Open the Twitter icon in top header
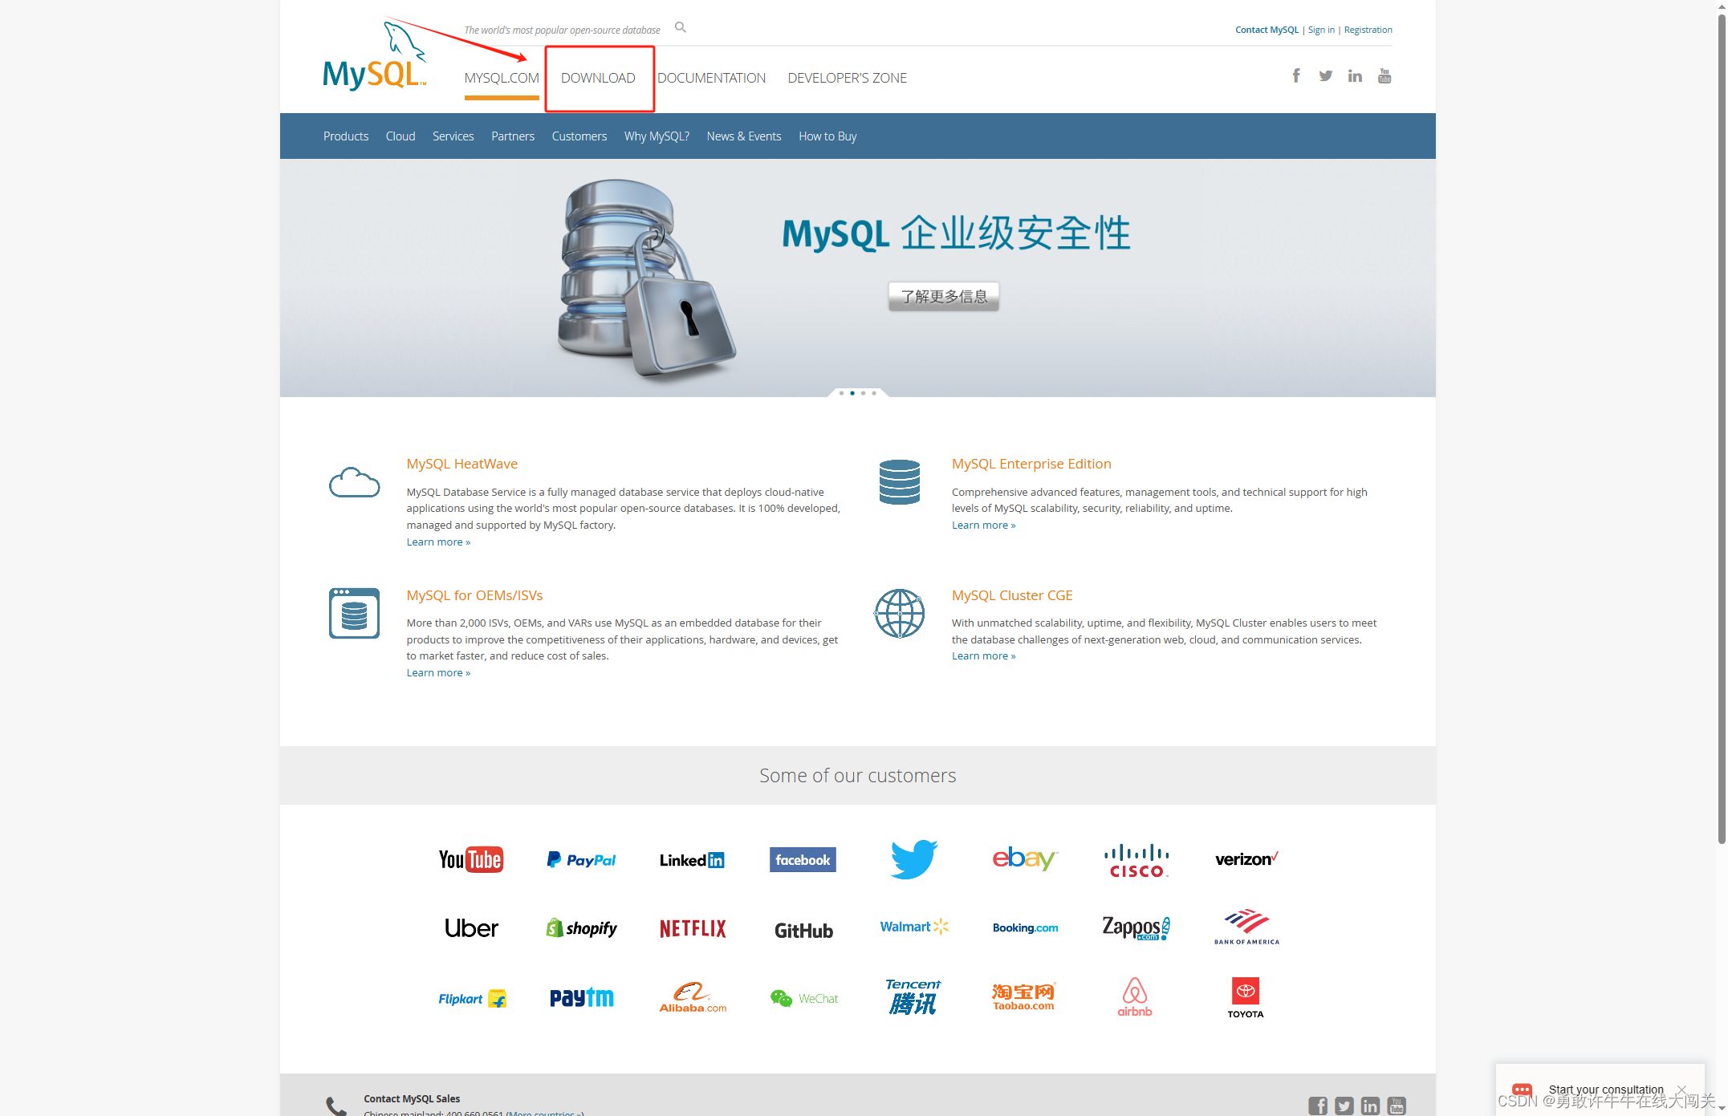This screenshot has width=1728, height=1116. (1325, 75)
